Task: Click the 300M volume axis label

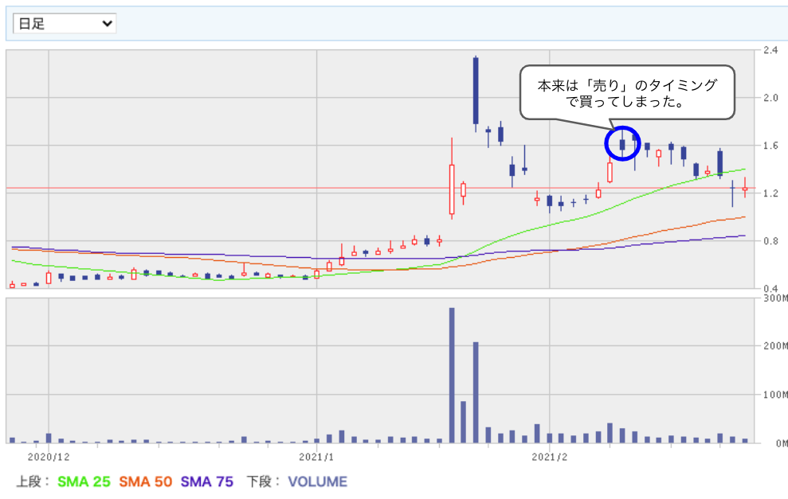Action: point(775,298)
